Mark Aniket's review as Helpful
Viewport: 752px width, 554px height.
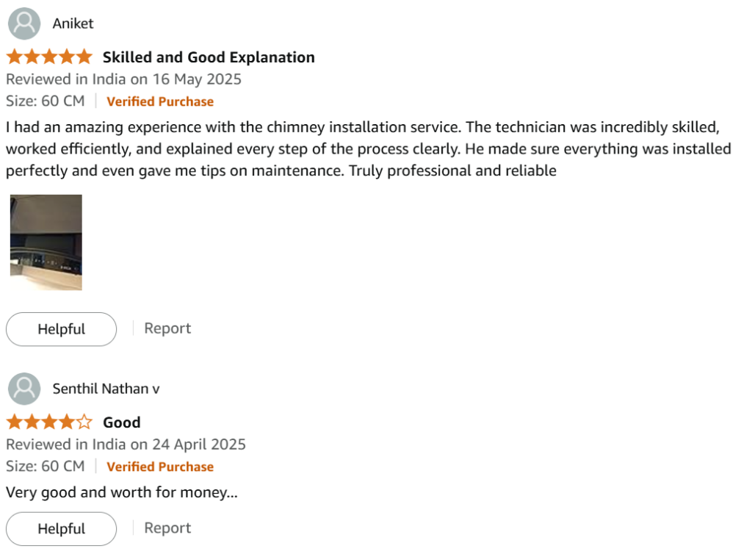click(62, 329)
